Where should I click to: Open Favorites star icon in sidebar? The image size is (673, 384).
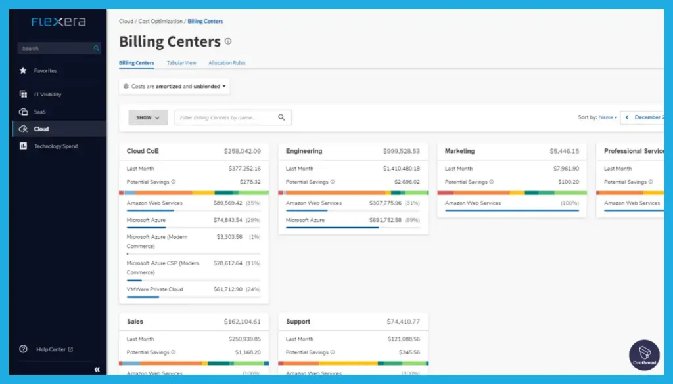point(23,70)
